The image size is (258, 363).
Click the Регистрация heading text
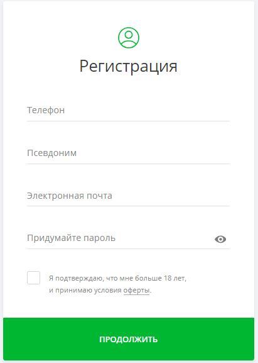tap(129, 67)
